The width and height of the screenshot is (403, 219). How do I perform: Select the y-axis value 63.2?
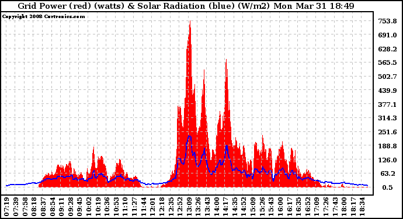pos(388,173)
